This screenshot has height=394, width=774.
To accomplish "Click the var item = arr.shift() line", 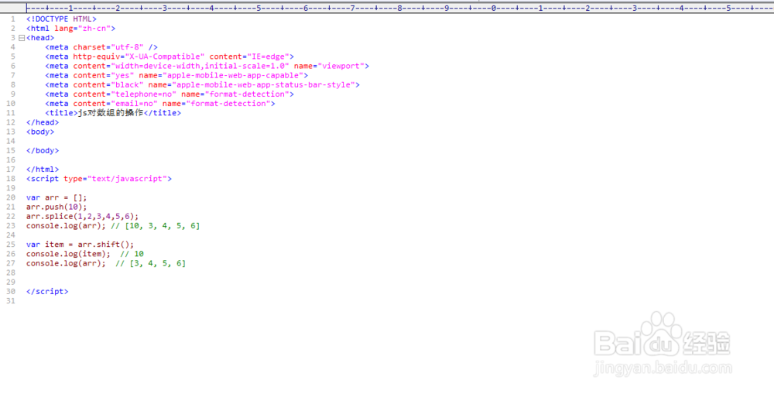I will point(80,245).
